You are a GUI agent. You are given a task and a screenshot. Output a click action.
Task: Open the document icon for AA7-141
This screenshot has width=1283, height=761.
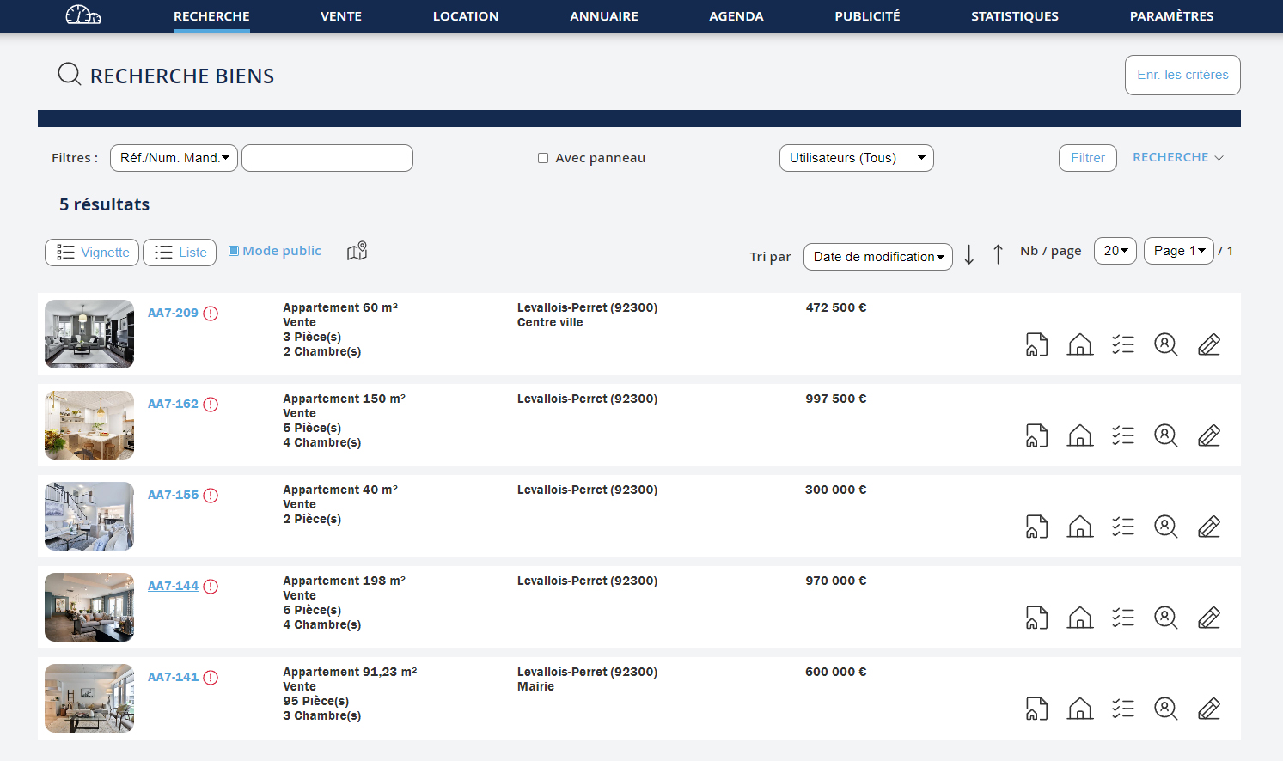tap(1036, 709)
